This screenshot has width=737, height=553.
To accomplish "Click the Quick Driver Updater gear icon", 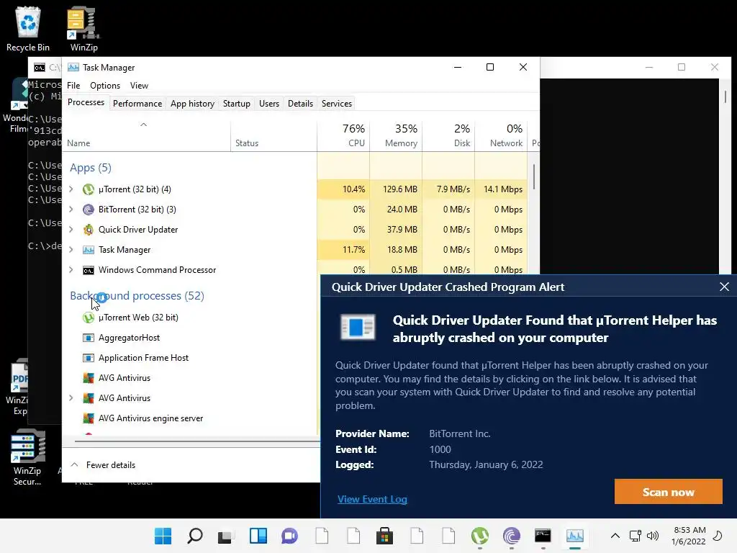I will pos(89,230).
